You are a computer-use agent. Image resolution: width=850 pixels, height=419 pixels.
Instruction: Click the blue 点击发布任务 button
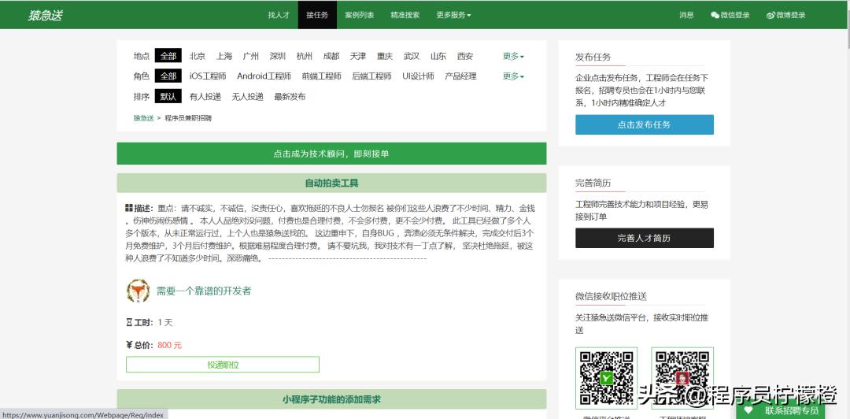(644, 124)
